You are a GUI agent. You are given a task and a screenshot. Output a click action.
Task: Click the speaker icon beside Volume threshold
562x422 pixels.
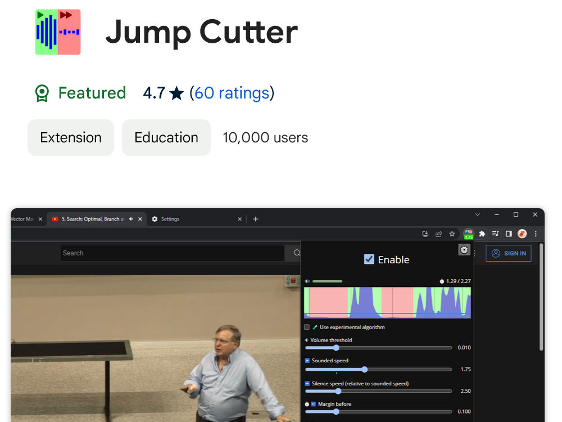(306, 340)
